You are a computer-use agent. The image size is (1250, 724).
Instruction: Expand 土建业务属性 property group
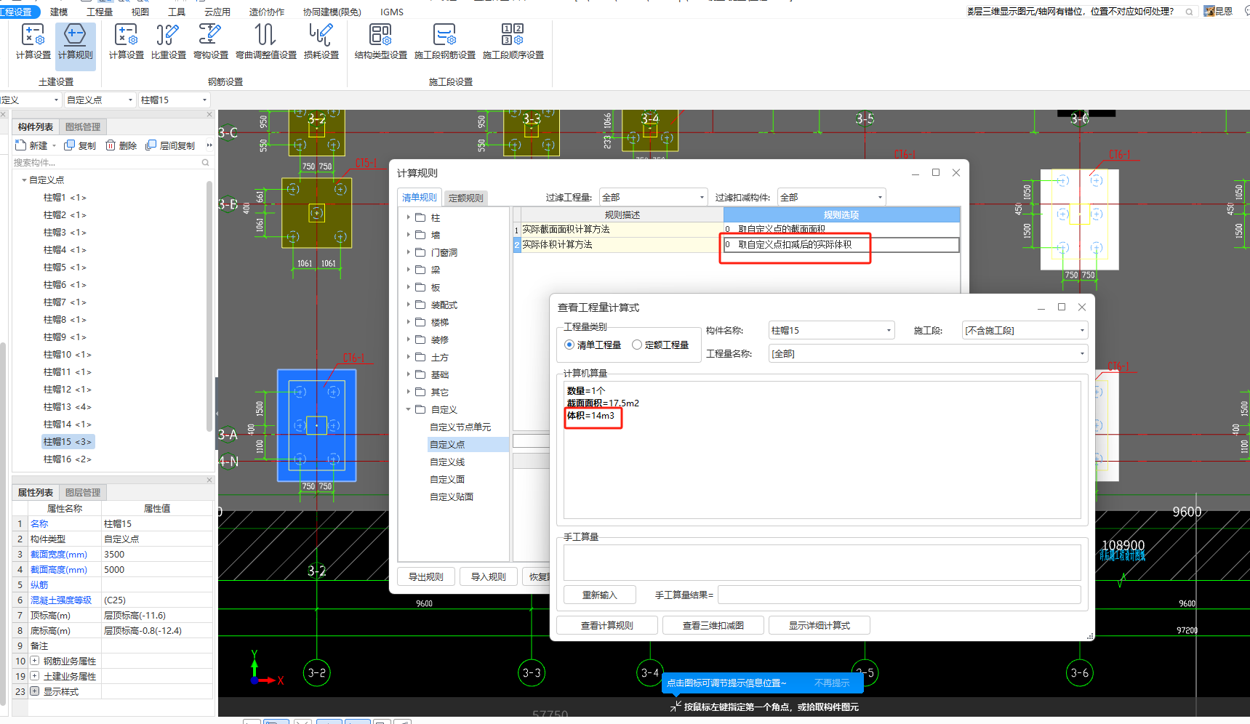tap(34, 676)
